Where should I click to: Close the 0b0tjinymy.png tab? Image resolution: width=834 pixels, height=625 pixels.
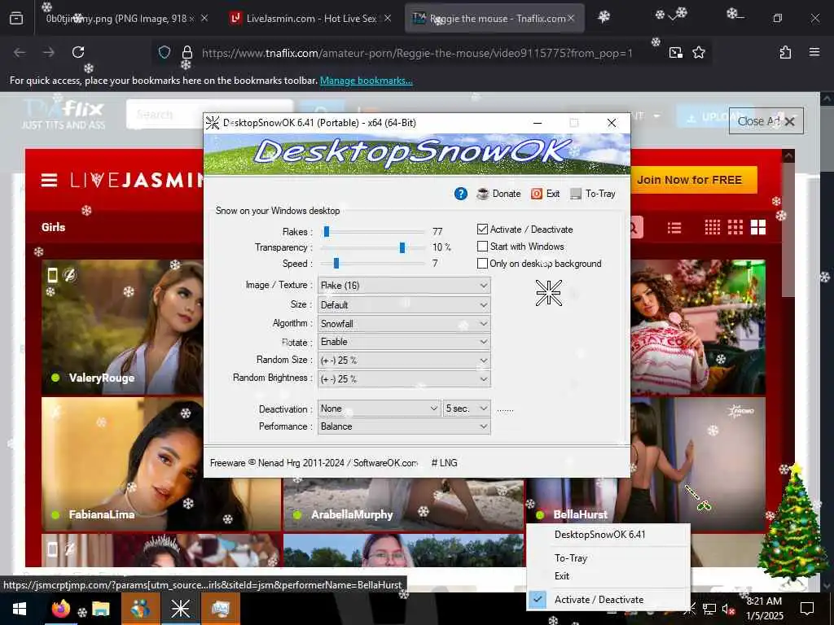(204, 18)
